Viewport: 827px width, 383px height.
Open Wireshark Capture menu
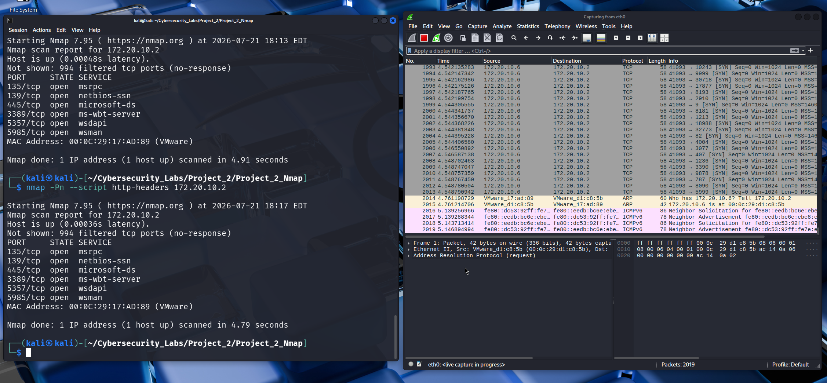pyautogui.click(x=477, y=26)
